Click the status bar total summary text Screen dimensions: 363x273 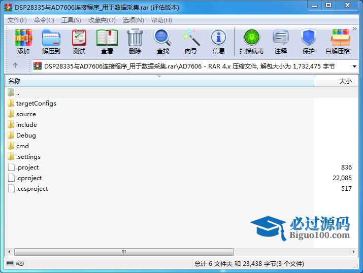(249, 264)
